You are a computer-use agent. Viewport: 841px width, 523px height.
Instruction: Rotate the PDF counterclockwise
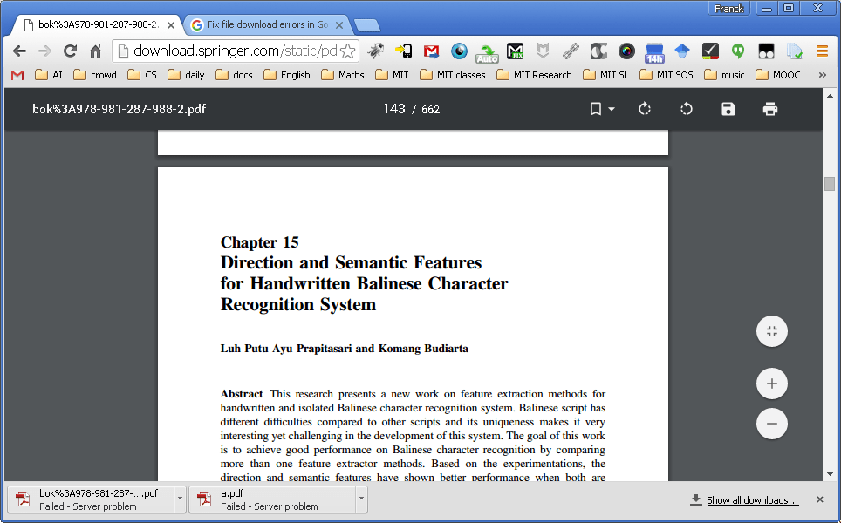687,109
